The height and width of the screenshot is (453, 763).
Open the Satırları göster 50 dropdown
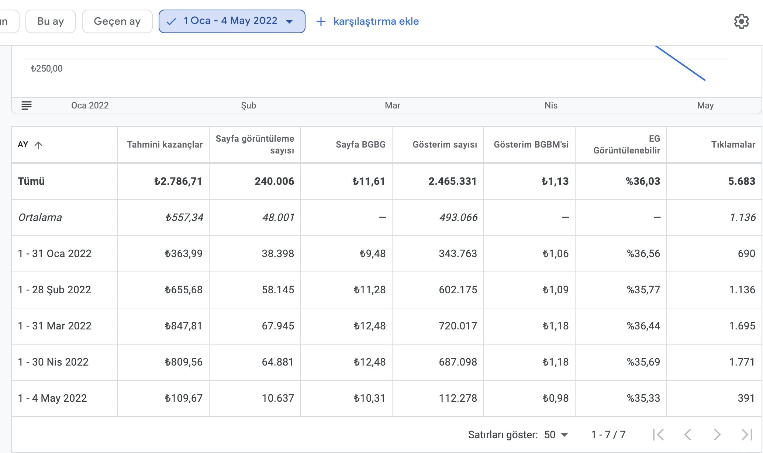[x=556, y=435]
